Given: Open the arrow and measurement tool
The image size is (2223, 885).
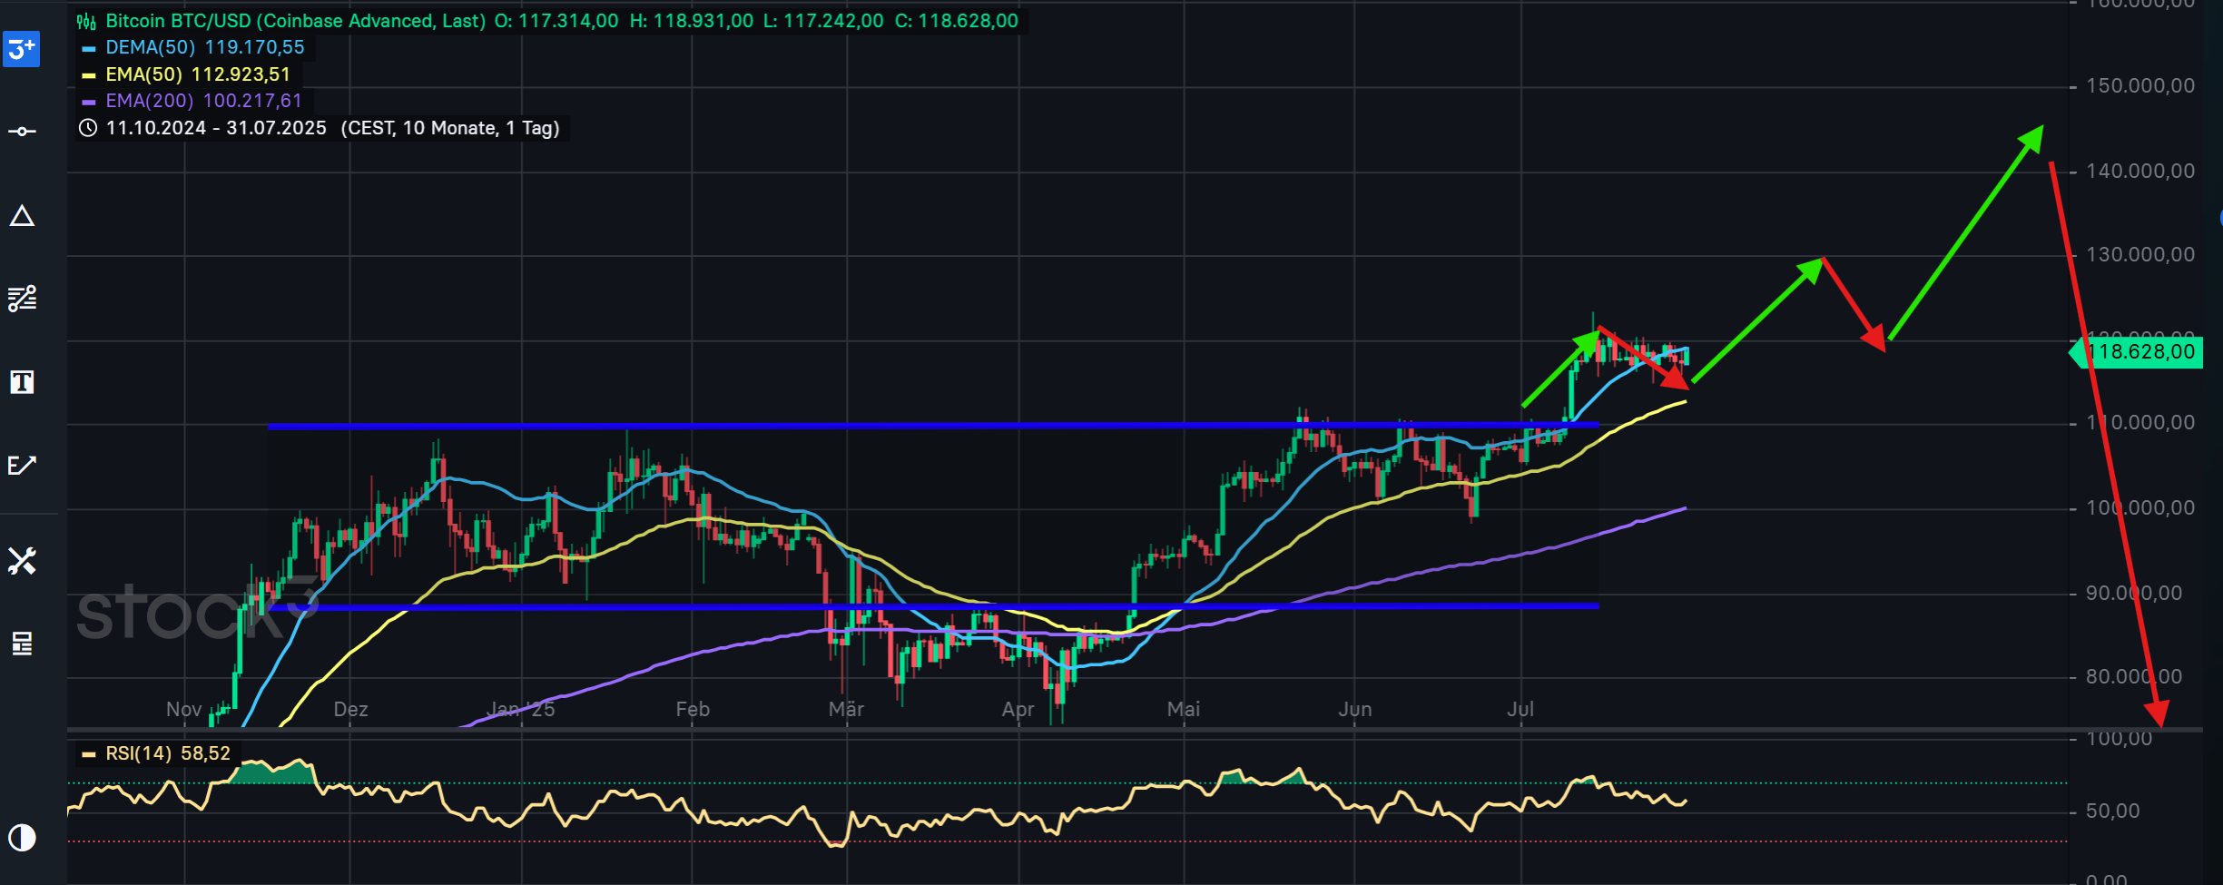Looking at the screenshot, I should [22, 466].
